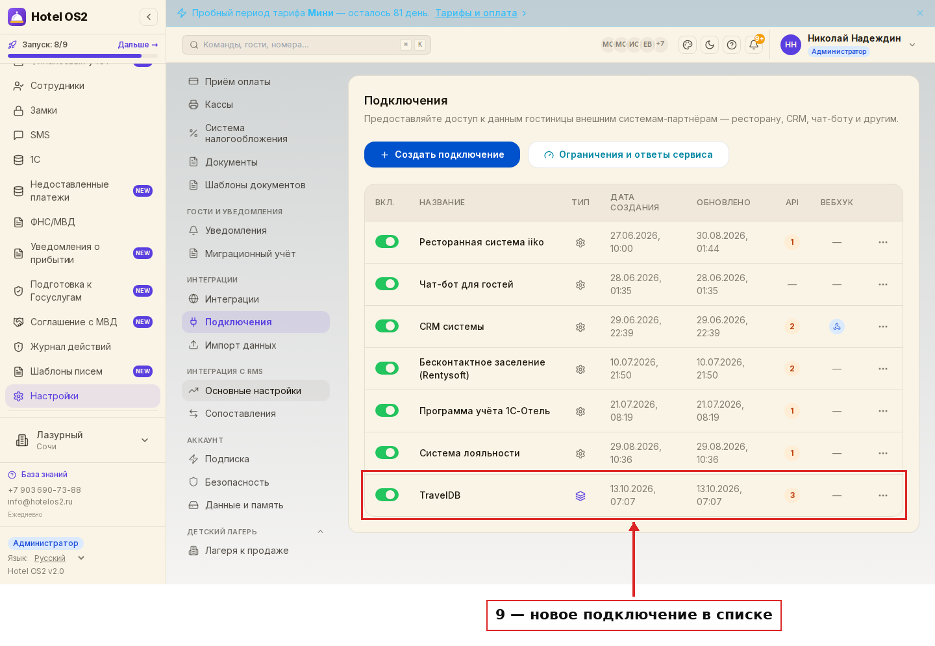The height and width of the screenshot is (646, 935).
Task: Click the Запуск 8/9 progress bar
Action: [82, 56]
